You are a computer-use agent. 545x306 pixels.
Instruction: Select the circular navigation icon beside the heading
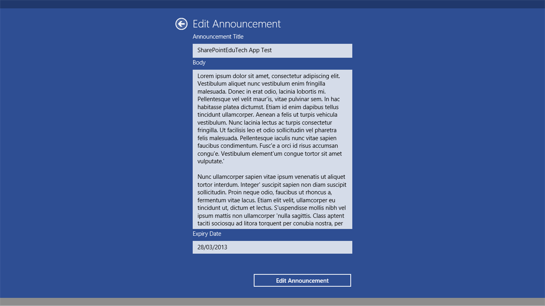(x=181, y=24)
